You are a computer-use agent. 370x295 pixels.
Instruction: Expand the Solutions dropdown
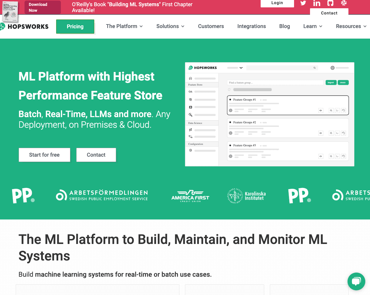coord(171,26)
